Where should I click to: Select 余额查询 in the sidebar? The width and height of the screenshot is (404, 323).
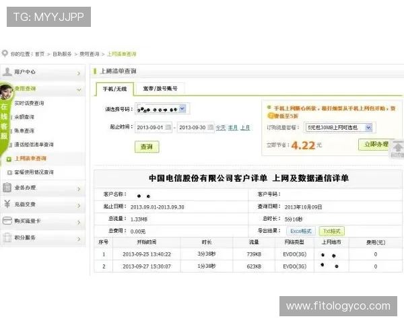[x=24, y=116]
